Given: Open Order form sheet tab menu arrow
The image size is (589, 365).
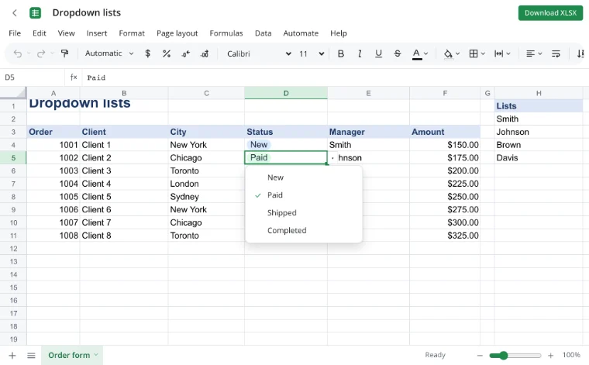Looking at the screenshot, I should [96, 354].
